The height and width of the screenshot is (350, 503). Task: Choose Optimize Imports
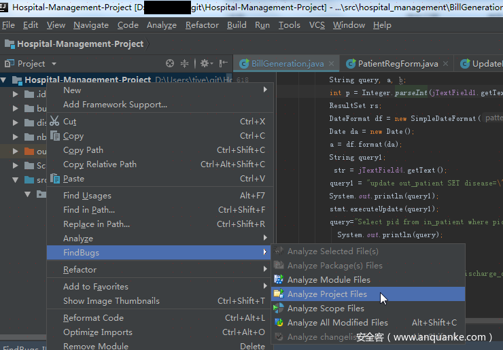160,332
